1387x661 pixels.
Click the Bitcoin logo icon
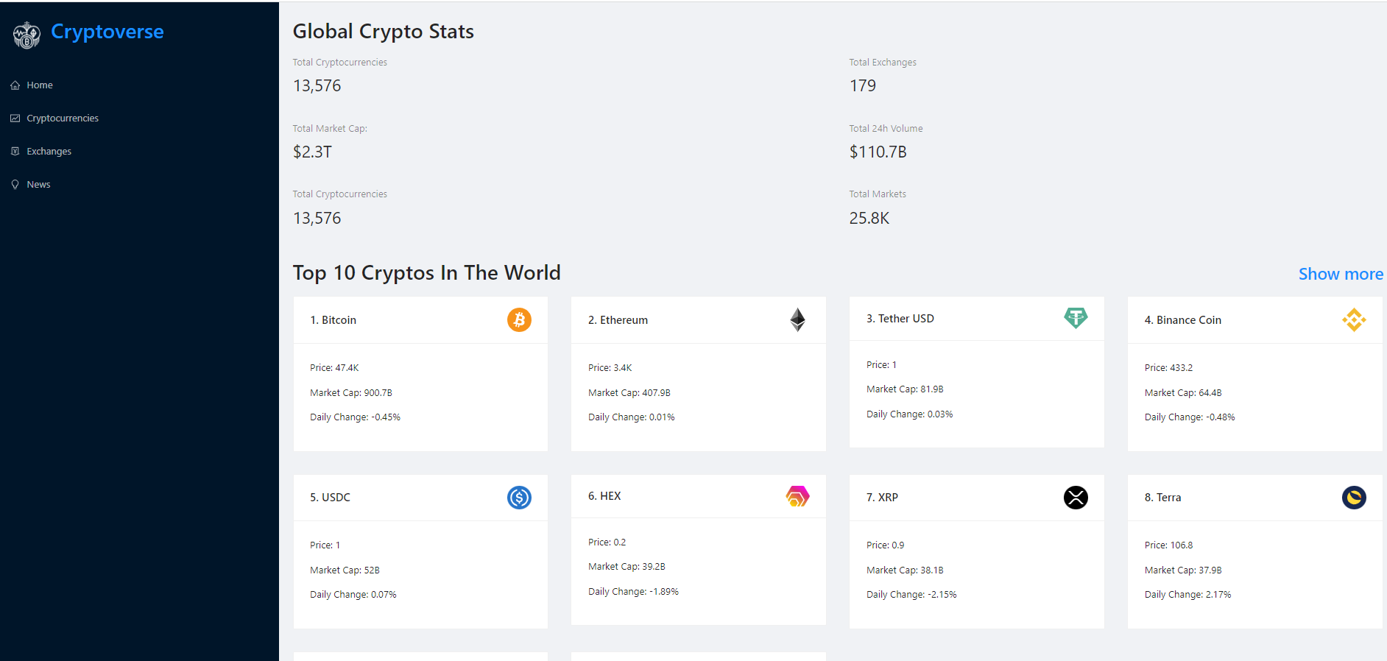coord(519,319)
